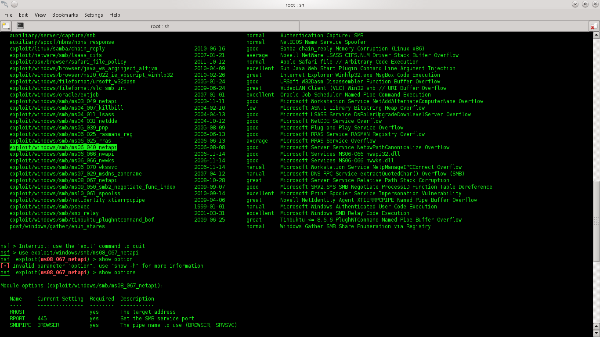
Task: Click auxiliary/server/capture/smb module path
Action: (x=53, y=36)
